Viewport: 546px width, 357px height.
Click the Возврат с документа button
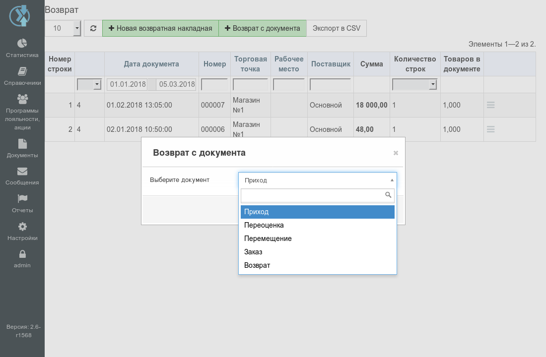(263, 28)
